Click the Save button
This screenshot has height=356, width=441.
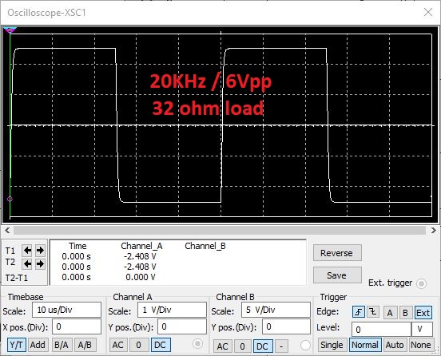point(337,275)
